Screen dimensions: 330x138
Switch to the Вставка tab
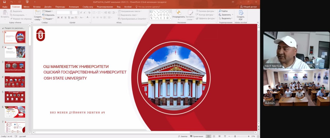point(37,7)
